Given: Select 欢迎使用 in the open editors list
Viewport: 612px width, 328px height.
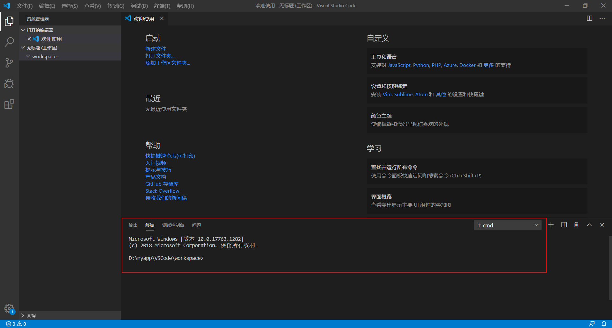Looking at the screenshot, I should [70, 39].
